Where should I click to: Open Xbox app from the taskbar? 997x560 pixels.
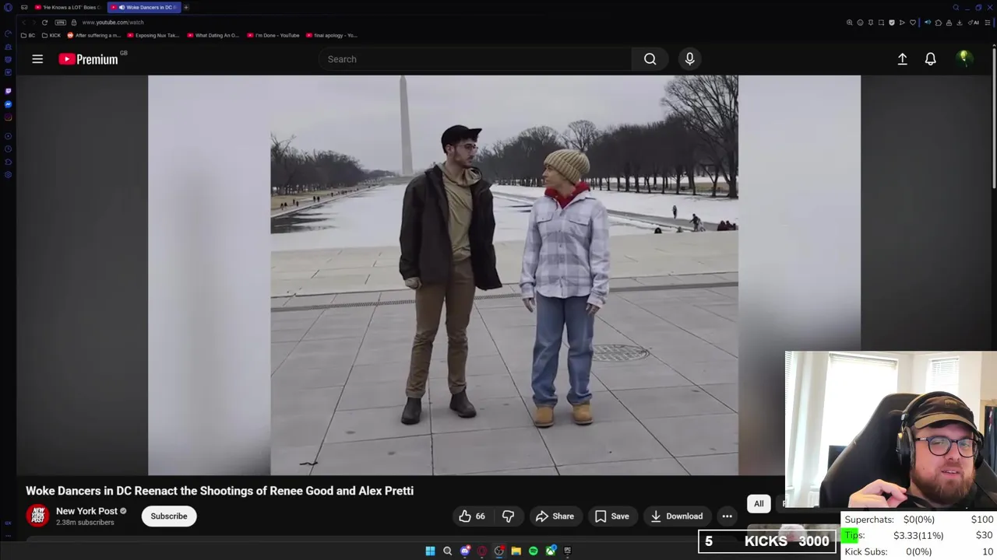(551, 551)
